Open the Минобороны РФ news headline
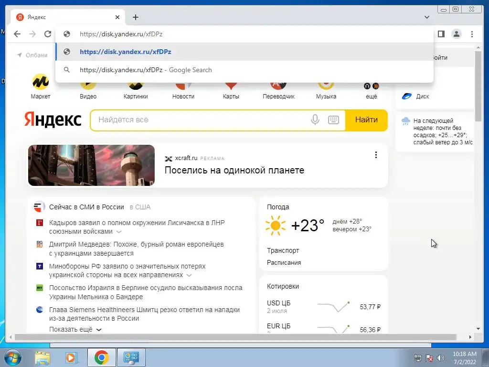The width and height of the screenshot is (489, 367). (127, 270)
